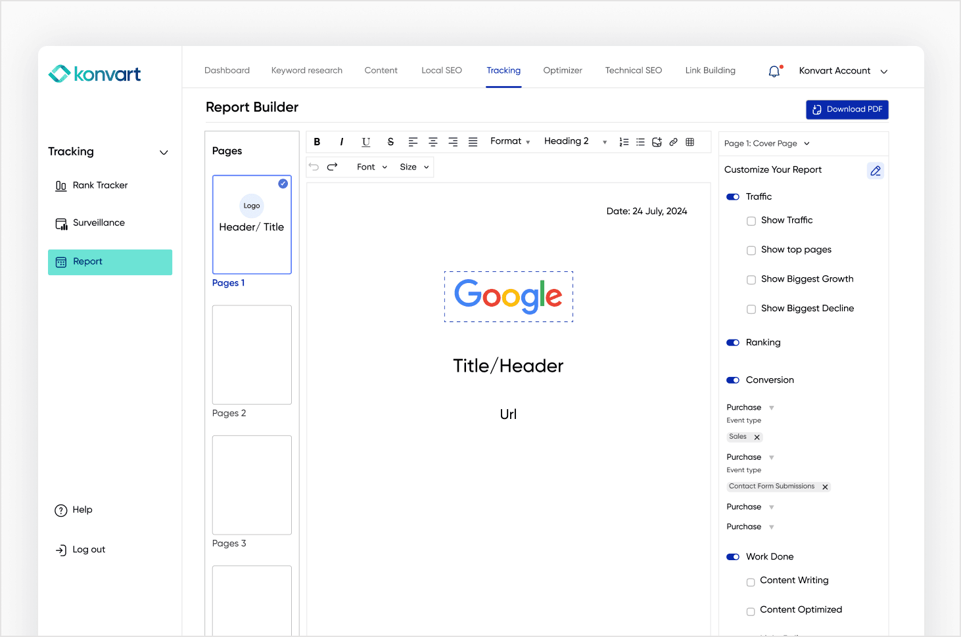Open the Size dropdown
The image size is (961, 637).
point(414,167)
